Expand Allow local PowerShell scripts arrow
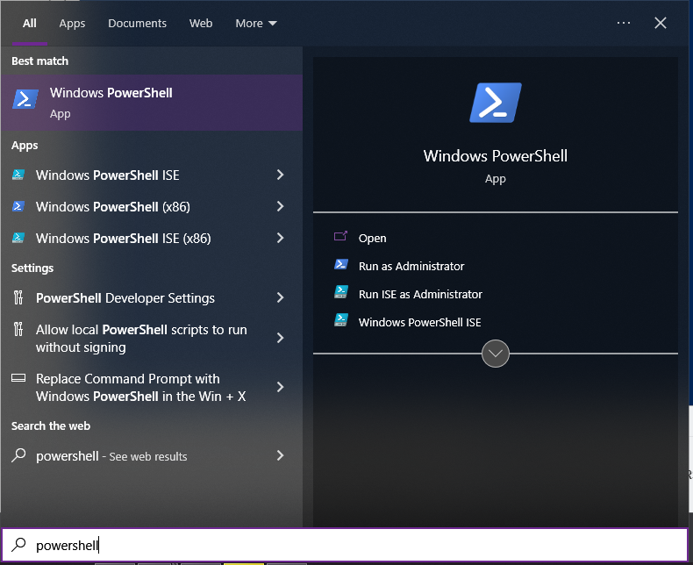The width and height of the screenshot is (693, 565). click(280, 338)
